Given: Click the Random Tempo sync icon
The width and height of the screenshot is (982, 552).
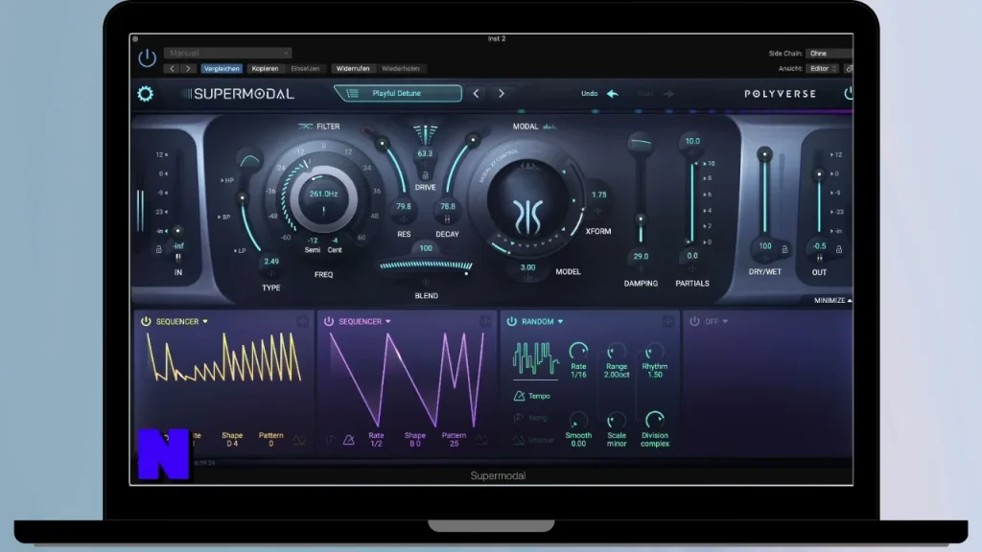Looking at the screenshot, I should pos(519,396).
